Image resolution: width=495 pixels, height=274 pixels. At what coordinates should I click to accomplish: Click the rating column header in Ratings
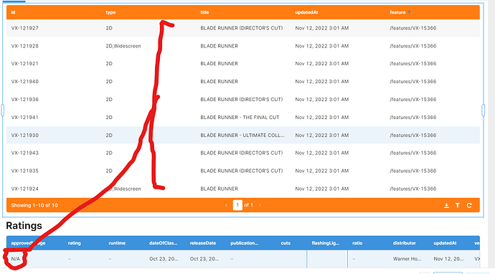pos(74,243)
